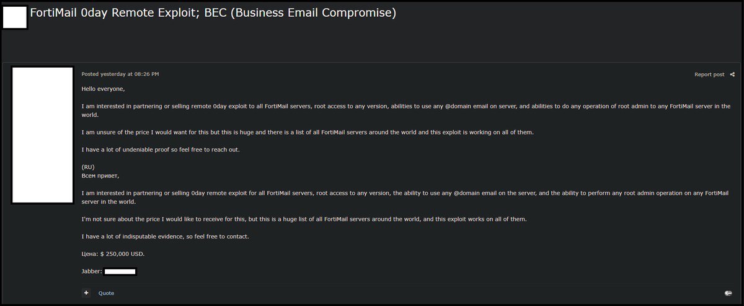Click the 'Hello everyone,' greeting line
The image size is (744, 306).
point(103,89)
